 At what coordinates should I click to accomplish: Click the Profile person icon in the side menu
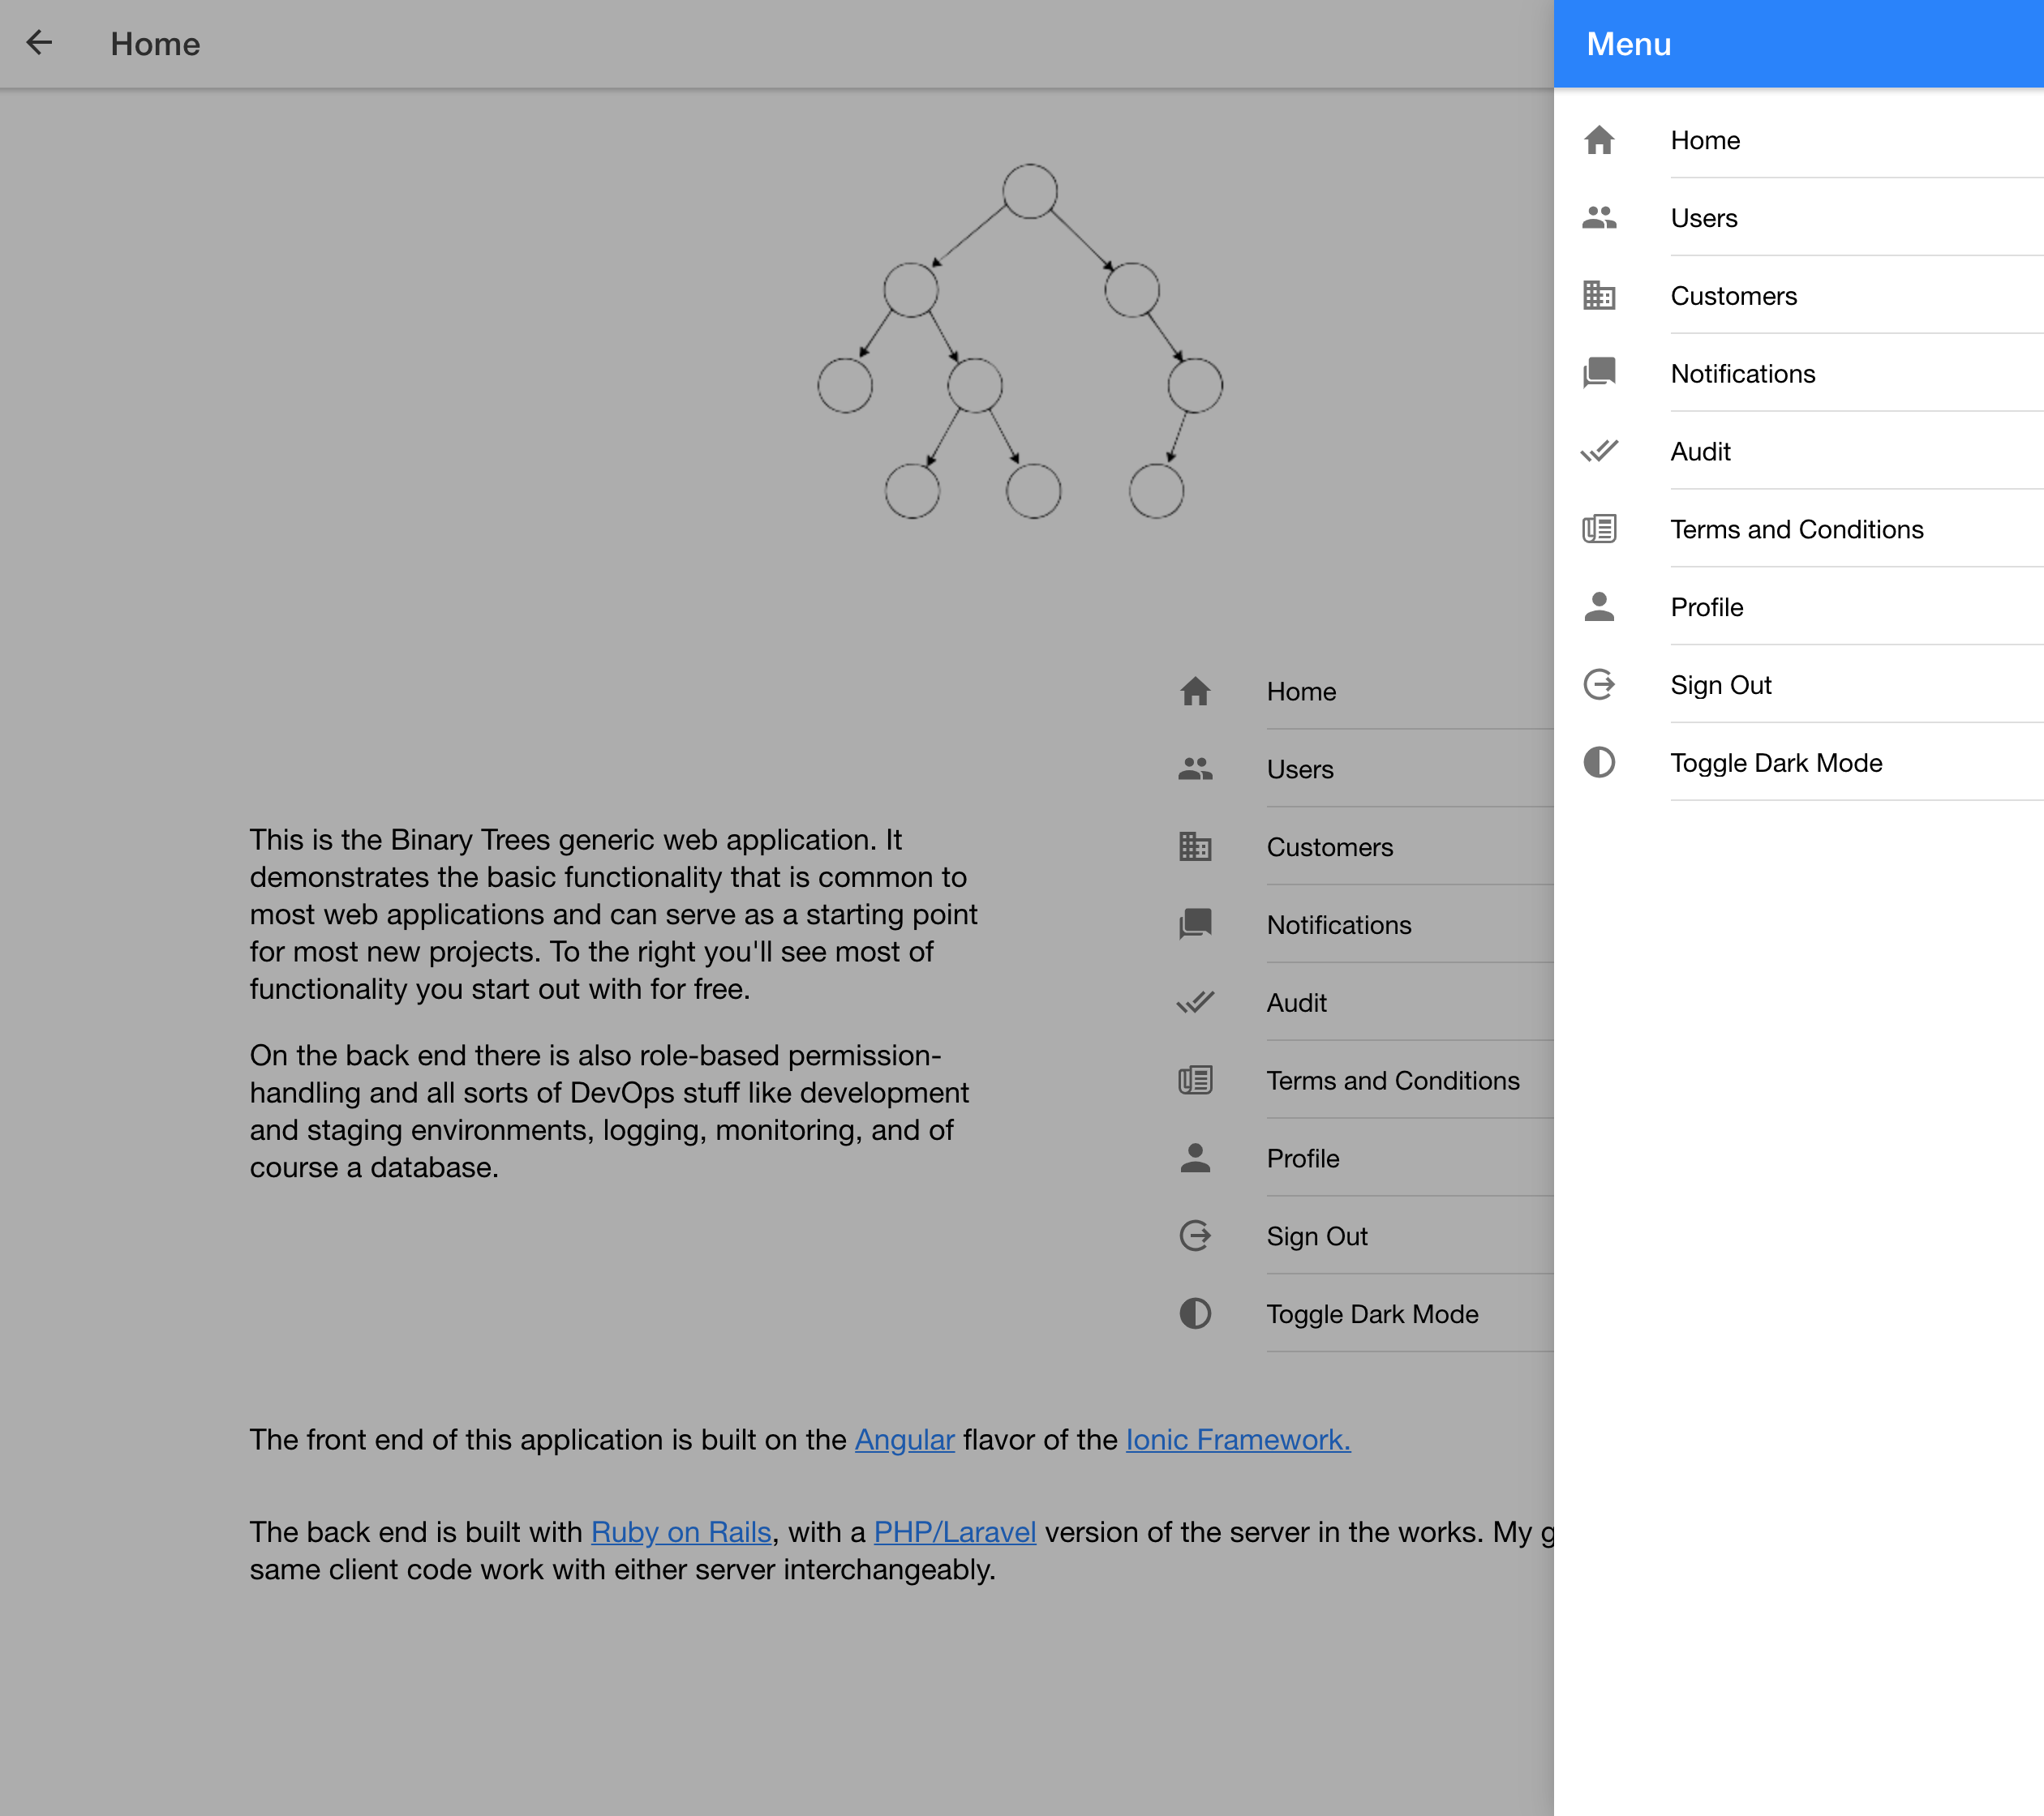1599,606
